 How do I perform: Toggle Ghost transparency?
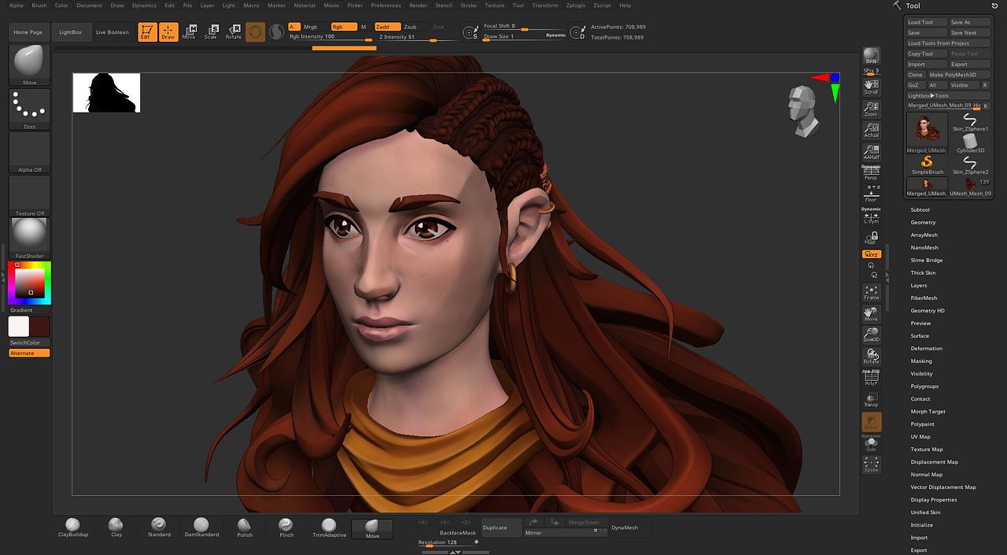pyautogui.click(x=871, y=422)
